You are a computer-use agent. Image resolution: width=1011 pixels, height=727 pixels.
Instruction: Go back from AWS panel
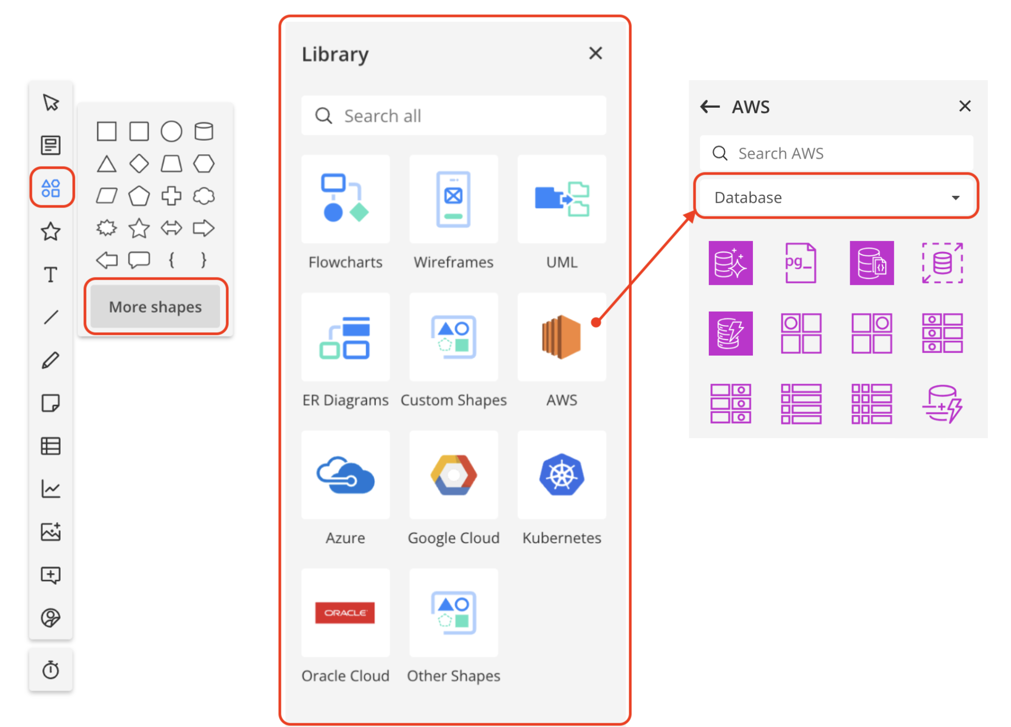[710, 107]
